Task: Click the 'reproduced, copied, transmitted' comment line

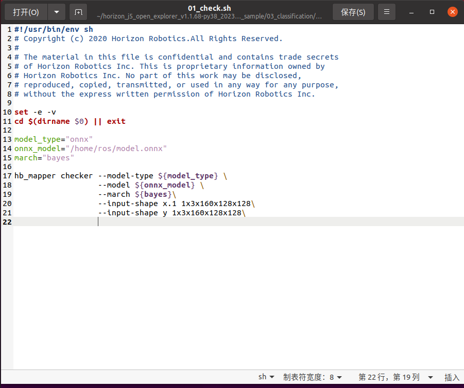Action: 176,85
